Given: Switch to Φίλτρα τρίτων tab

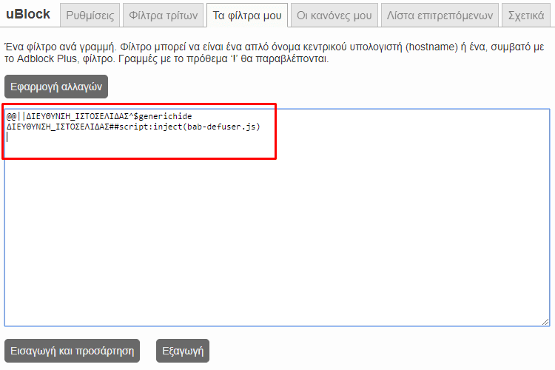Looking at the screenshot, I should (x=164, y=16).
